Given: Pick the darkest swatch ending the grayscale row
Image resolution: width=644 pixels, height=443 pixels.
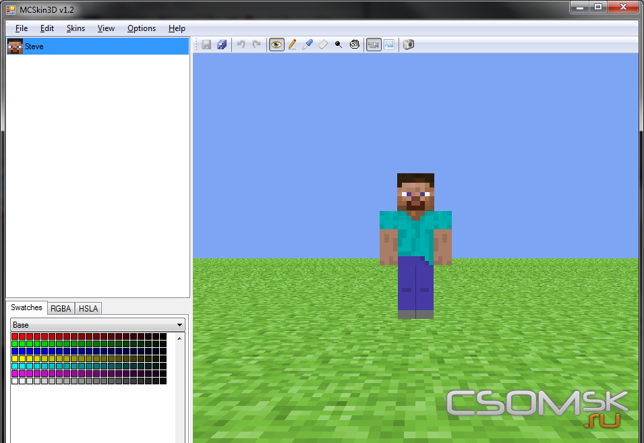Looking at the screenshot, I should (x=163, y=380).
